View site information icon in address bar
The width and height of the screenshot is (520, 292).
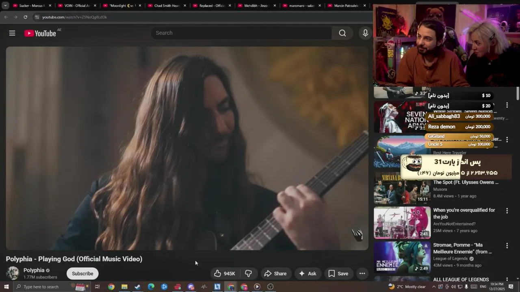[37, 17]
